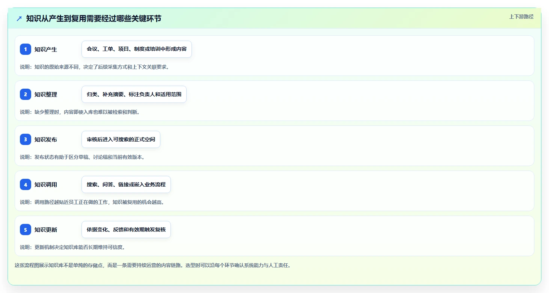Screen dimensions: 549x293
Task: Click the 归类、补充摘要、标注负责人和适用范围 chip
Action: point(134,94)
